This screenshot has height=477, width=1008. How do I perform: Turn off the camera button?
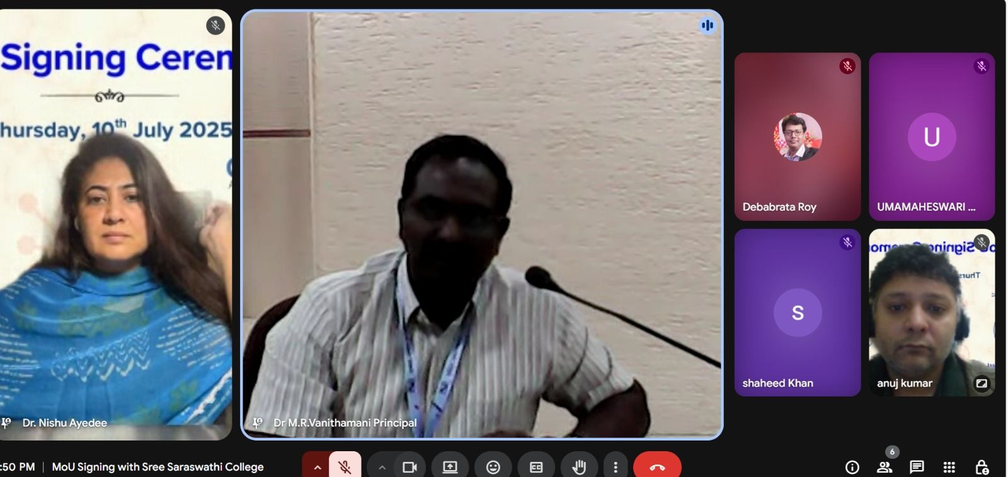(409, 466)
